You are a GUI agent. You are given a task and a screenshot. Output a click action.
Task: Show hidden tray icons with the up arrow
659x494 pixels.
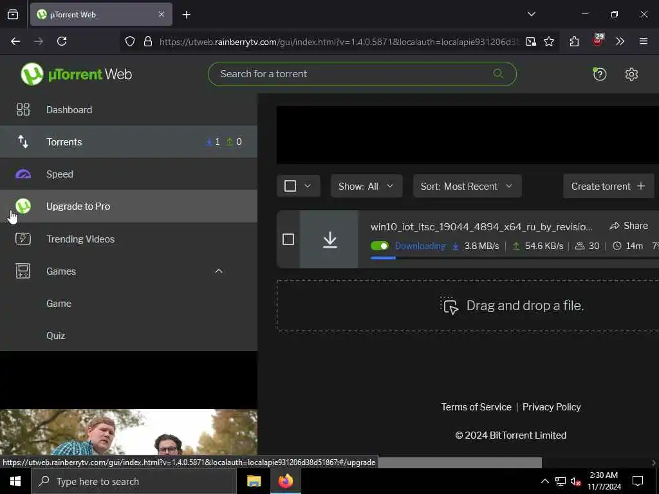coord(544,481)
